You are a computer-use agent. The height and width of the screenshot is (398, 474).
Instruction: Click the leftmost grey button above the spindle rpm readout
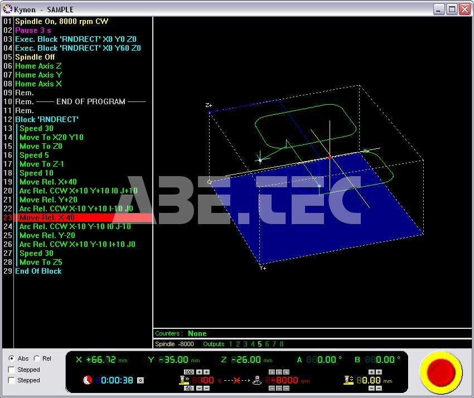pyautogui.click(x=272, y=372)
